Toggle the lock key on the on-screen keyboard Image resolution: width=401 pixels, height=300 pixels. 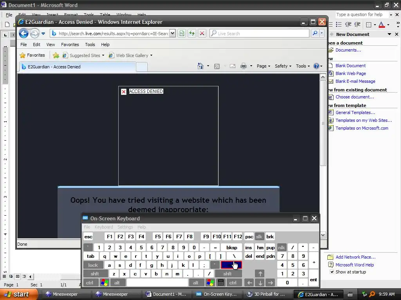click(x=93, y=265)
